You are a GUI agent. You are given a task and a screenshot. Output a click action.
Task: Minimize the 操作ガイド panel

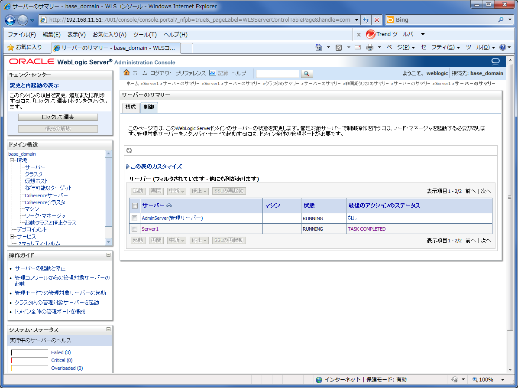(108, 255)
